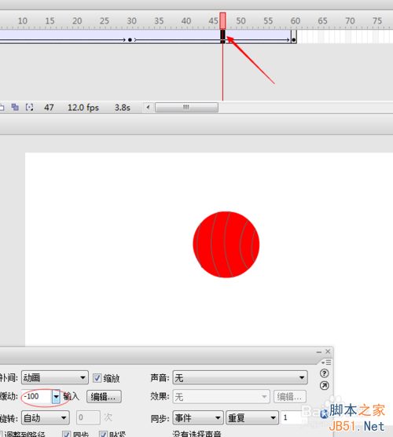393x437 pixels.
Task: Select the keyframe at frame 47
Action: pyautogui.click(x=222, y=36)
